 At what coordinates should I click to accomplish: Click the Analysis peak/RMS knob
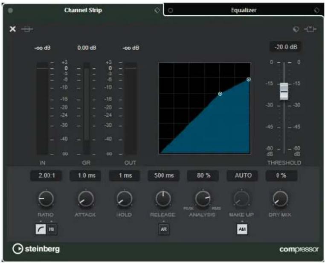coord(203,199)
